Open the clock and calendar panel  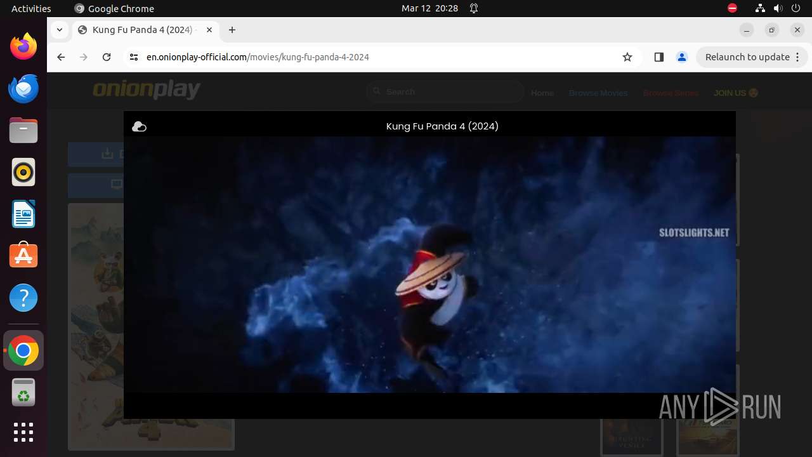tap(429, 8)
